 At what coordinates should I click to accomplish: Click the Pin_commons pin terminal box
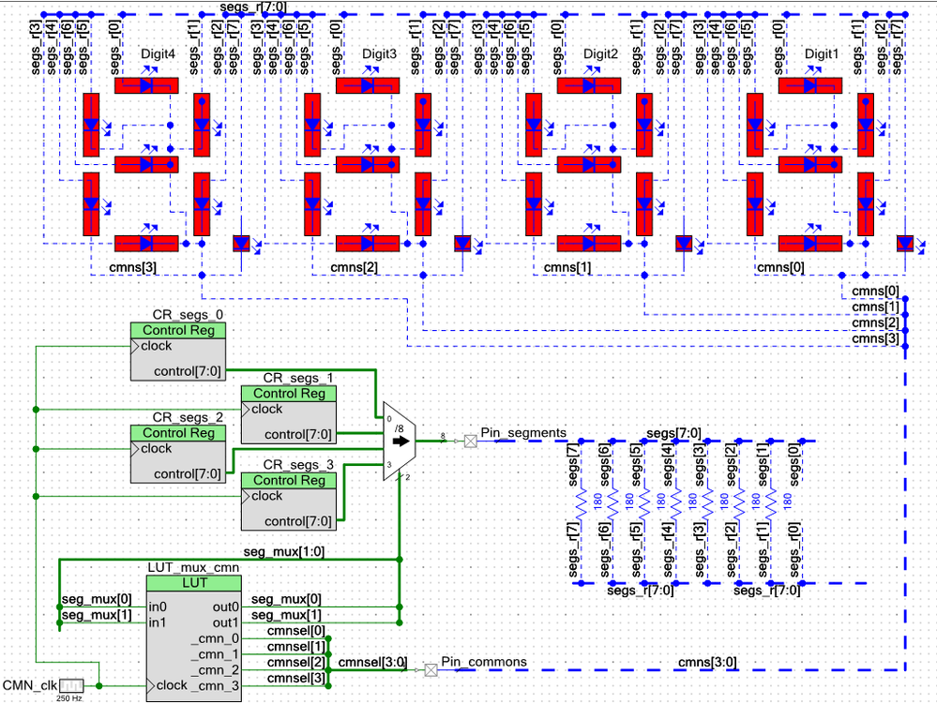coord(431,670)
